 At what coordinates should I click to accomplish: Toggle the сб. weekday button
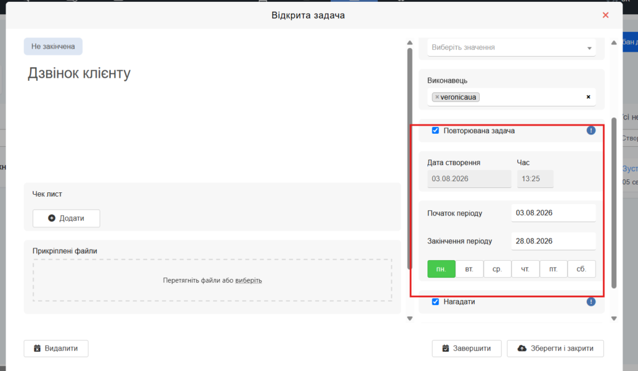pos(581,269)
